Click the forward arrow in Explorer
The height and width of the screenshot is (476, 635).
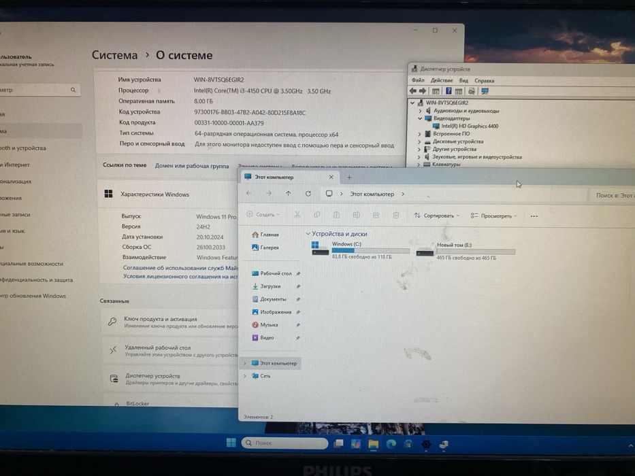(269, 193)
